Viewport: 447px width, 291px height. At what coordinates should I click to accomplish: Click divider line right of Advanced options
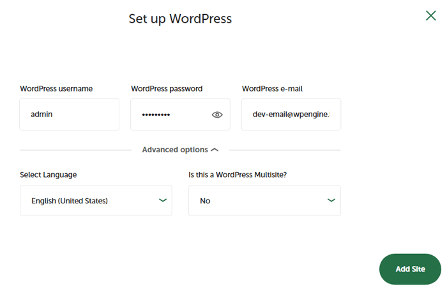284,150
